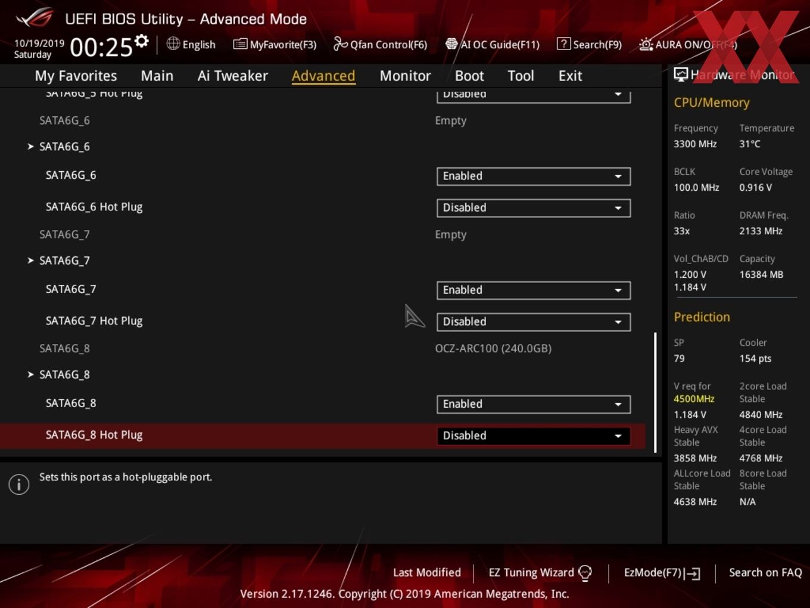Click the Prediction section heading
Viewport: 810px width, 608px height.
[x=702, y=317]
